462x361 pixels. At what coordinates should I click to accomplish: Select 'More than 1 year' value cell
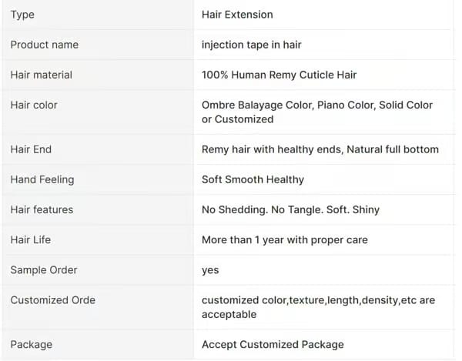284,239
